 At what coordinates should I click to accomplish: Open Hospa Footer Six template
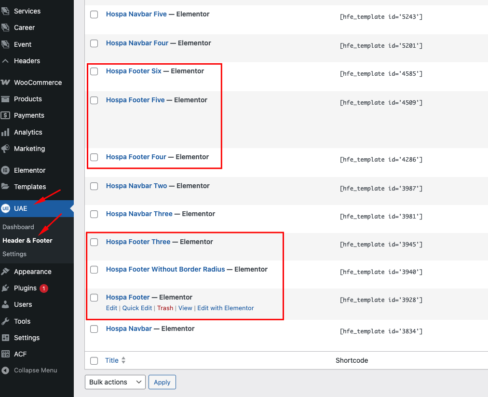(x=134, y=71)
